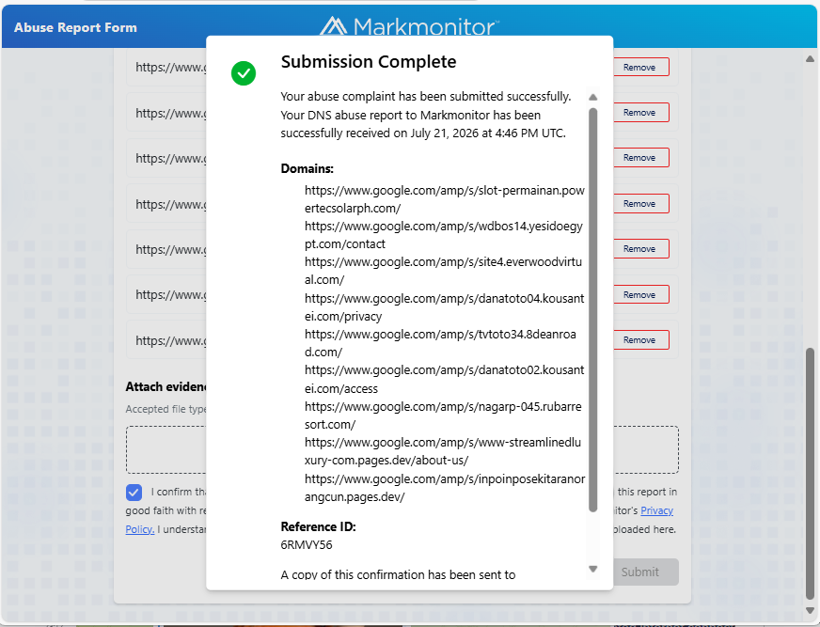Click the site4.everwoodvirtual.com domain entry
The height and width of the screenshot is (627, 820).
click(443, 271)
